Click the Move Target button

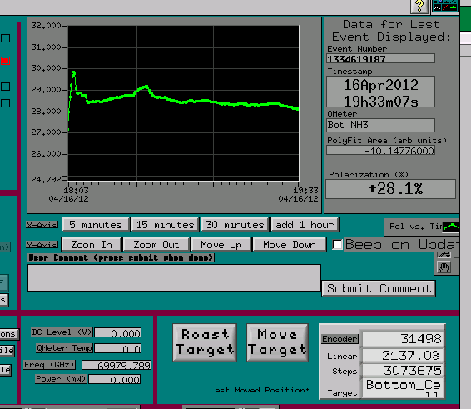277,342
